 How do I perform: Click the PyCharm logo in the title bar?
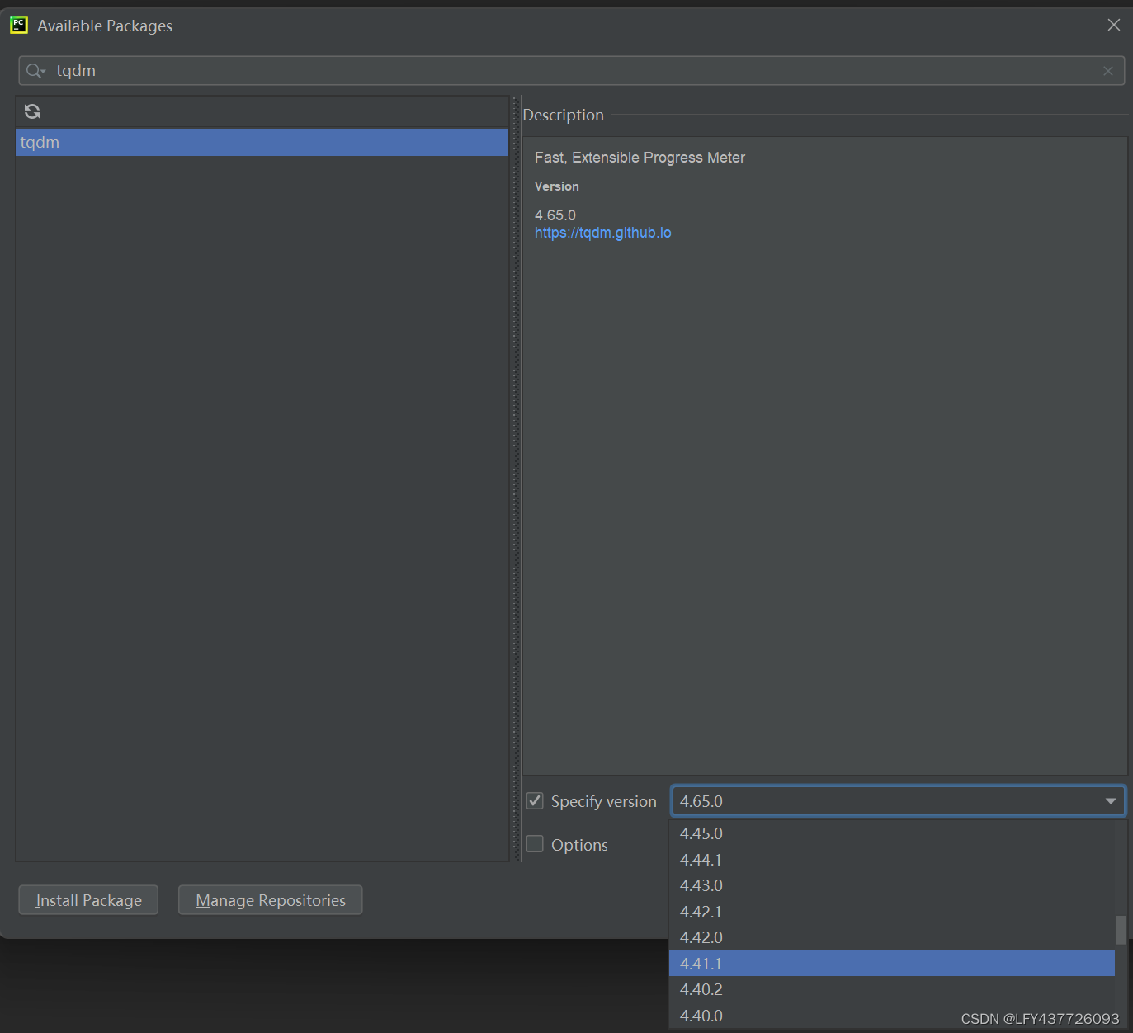[19, 26]
